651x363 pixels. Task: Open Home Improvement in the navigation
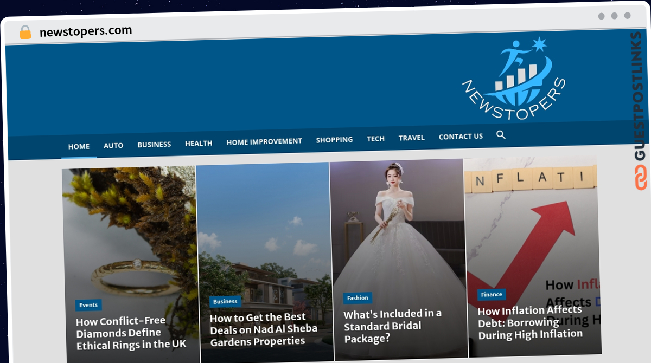[x=264, y=141]
